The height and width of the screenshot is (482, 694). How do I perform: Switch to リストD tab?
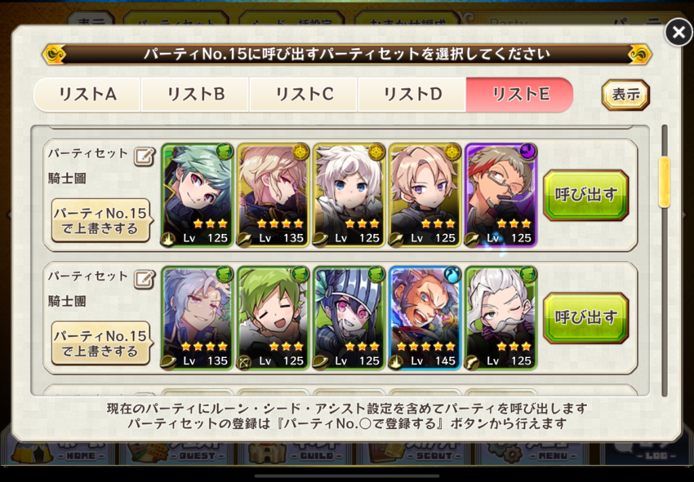[412, 94]
